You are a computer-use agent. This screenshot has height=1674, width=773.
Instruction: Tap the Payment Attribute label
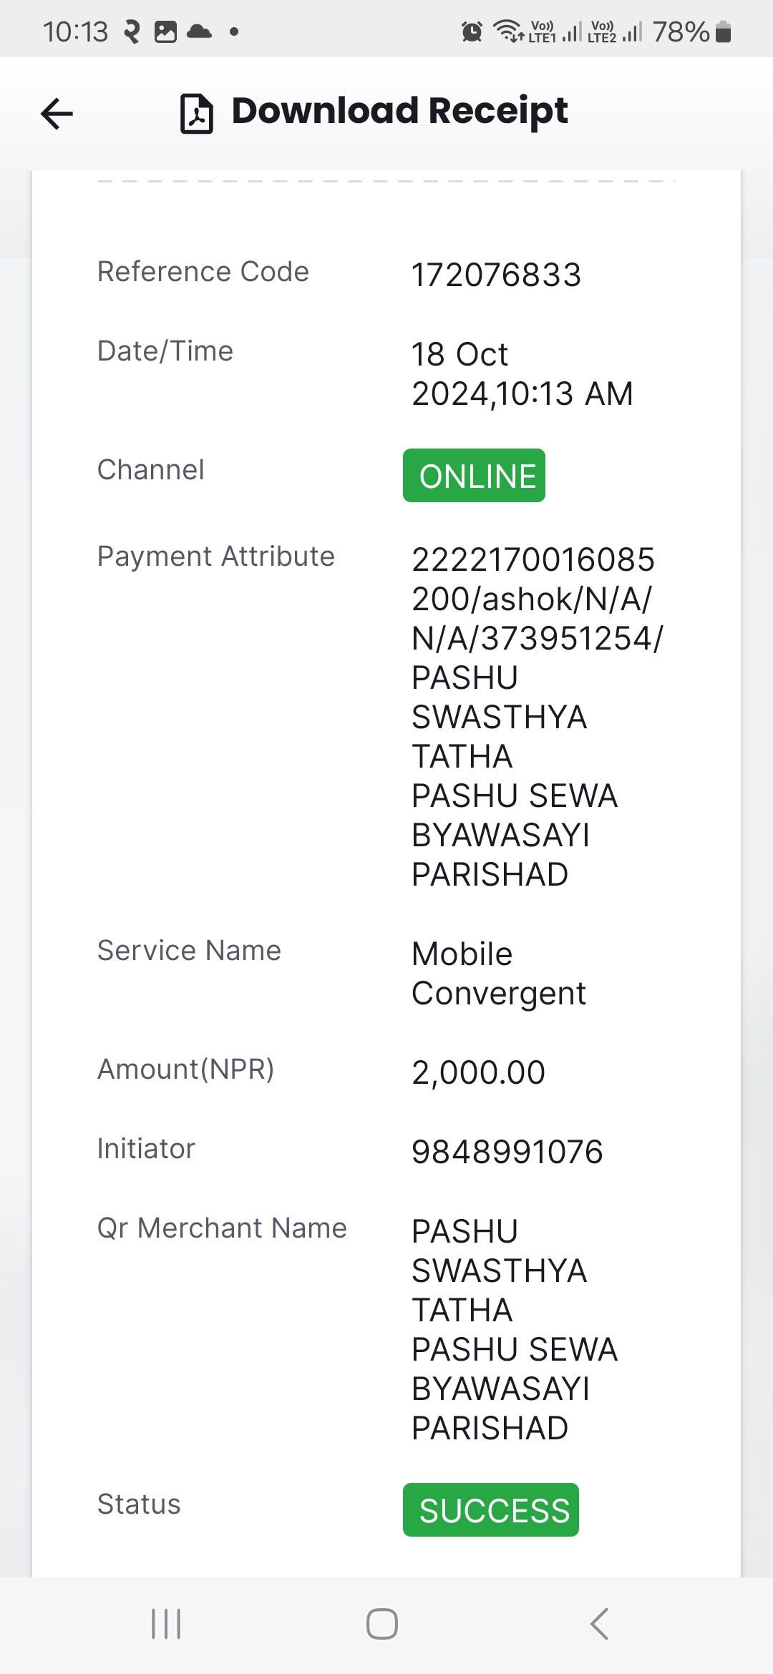(x=216, y=557)
